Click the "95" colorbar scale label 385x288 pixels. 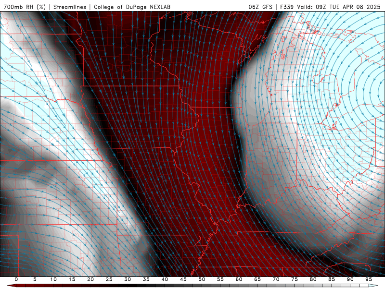(369, 279)
